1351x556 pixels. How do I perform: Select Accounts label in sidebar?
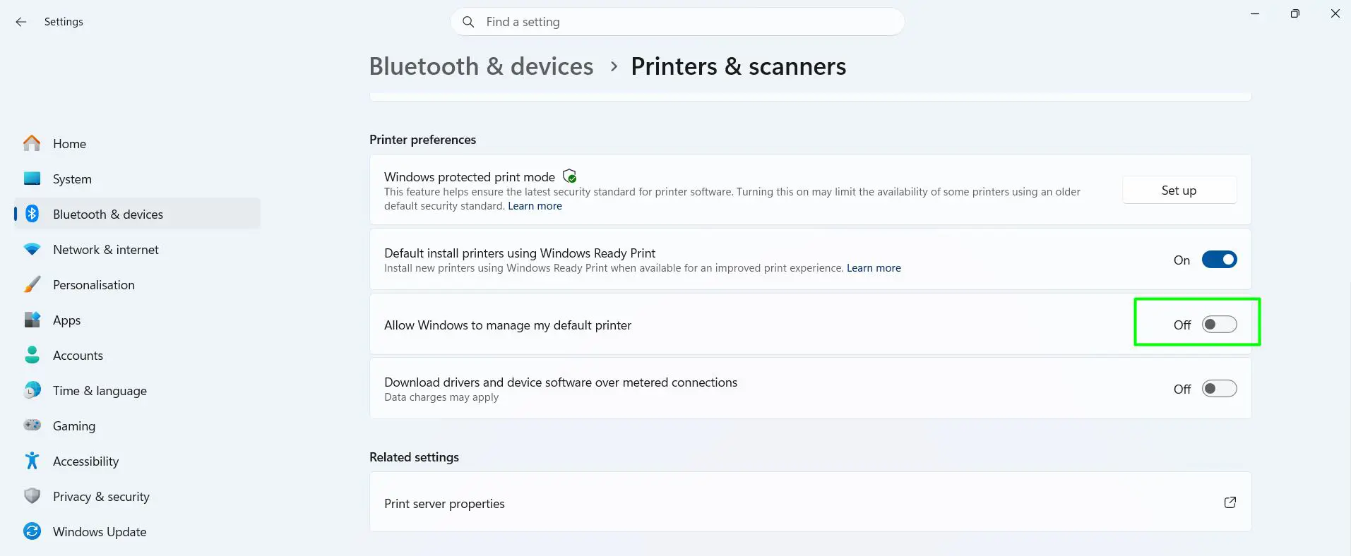point(78,356)
